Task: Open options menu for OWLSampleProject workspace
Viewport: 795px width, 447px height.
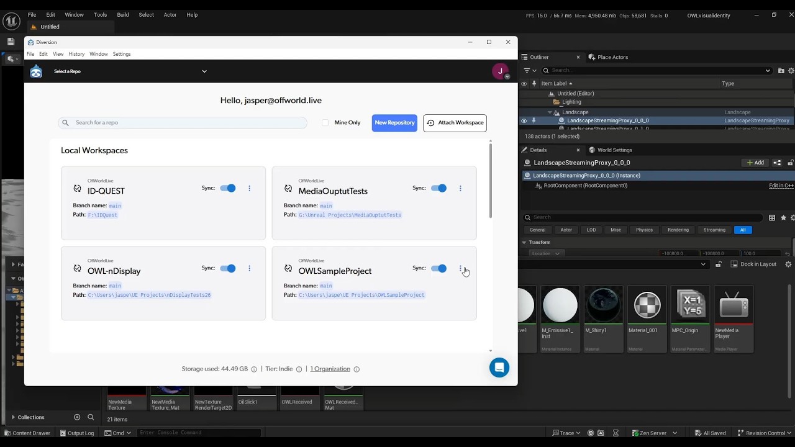Action: point(460,268)
